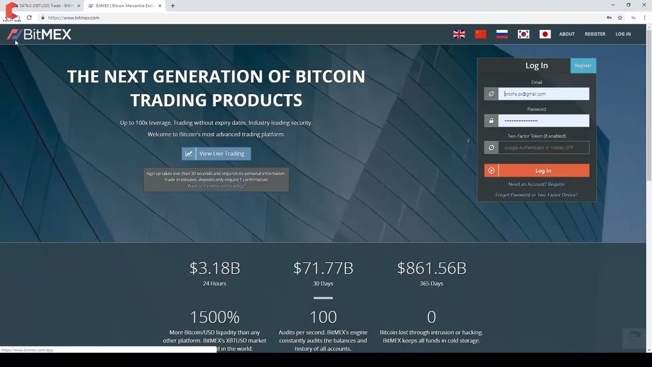Open a new browser tab with the plus icon
652x367 pixels.
coord(173,6)
